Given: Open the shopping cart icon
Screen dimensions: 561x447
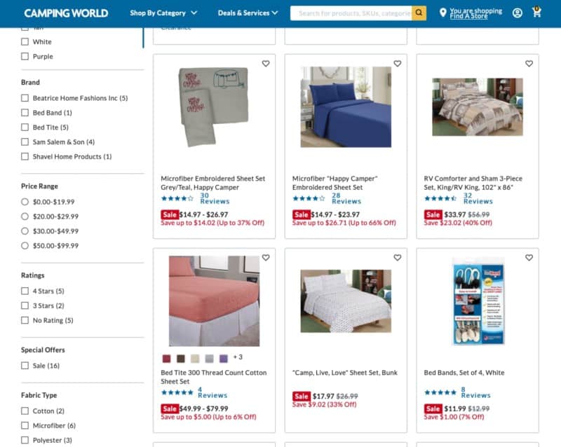Looking at the screenshot, I should [x=536, y=12].
